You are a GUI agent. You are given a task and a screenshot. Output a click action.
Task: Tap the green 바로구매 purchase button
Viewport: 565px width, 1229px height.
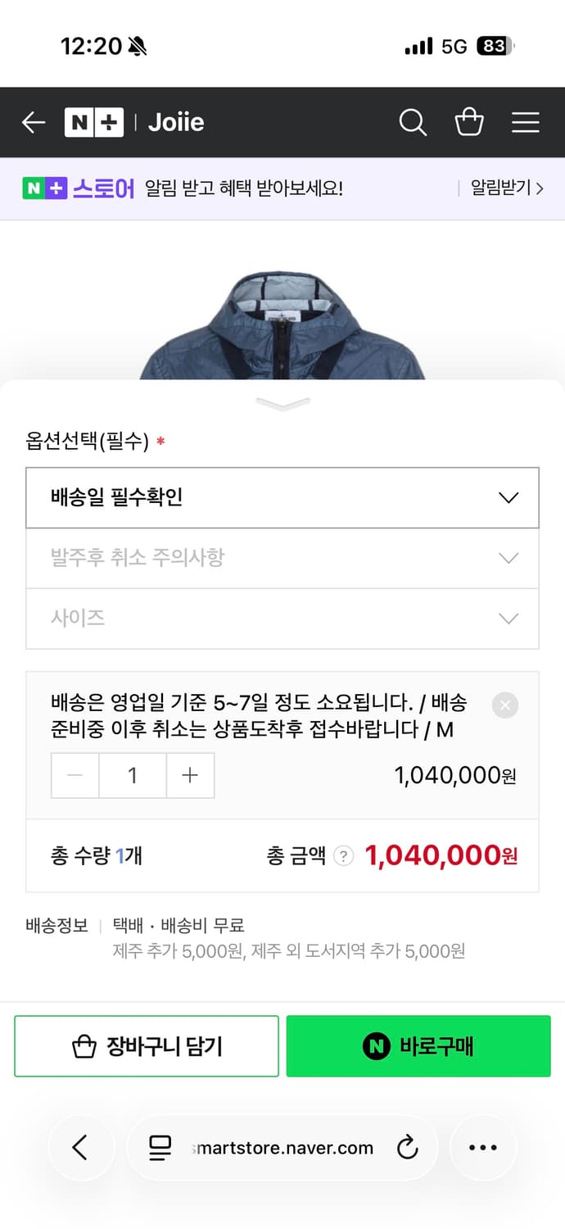[x=418, y=1046]
